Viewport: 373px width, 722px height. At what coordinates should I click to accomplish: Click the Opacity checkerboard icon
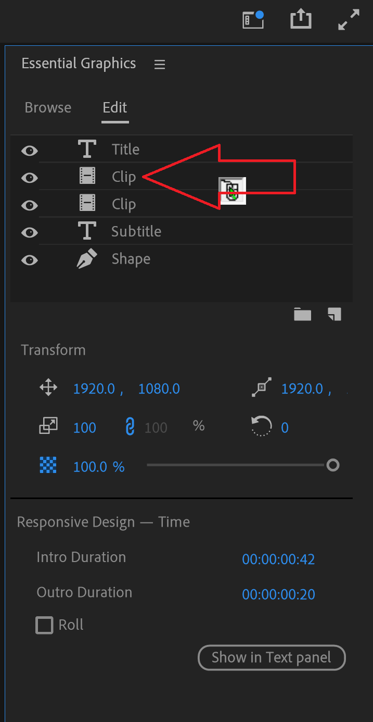48,466
